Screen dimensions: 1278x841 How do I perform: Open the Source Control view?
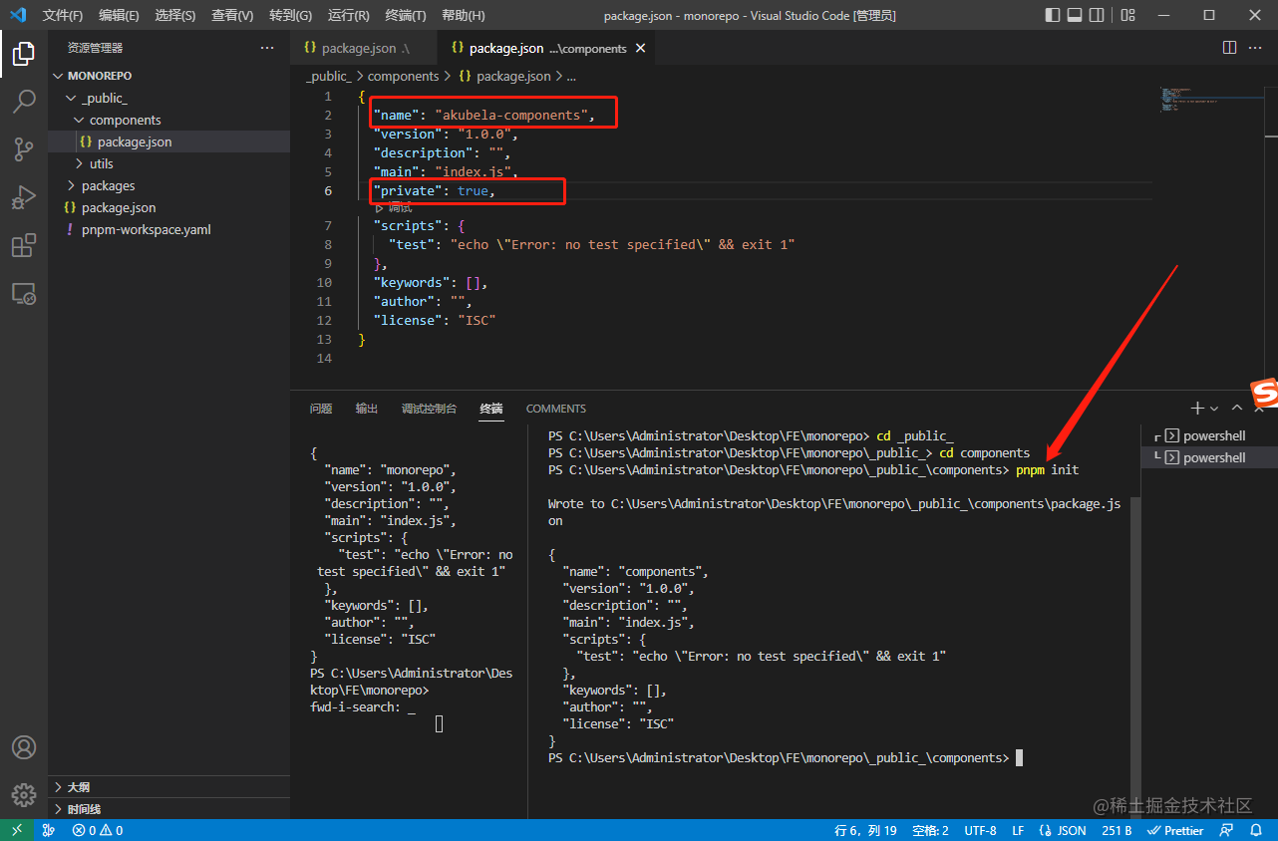click(24, 149)
